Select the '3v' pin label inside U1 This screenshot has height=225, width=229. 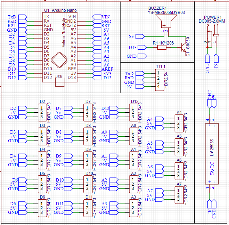pos(73,73)
